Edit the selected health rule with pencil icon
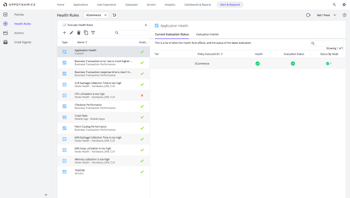The height and width of the screenshot is (198, 350). tap(71, 33)
